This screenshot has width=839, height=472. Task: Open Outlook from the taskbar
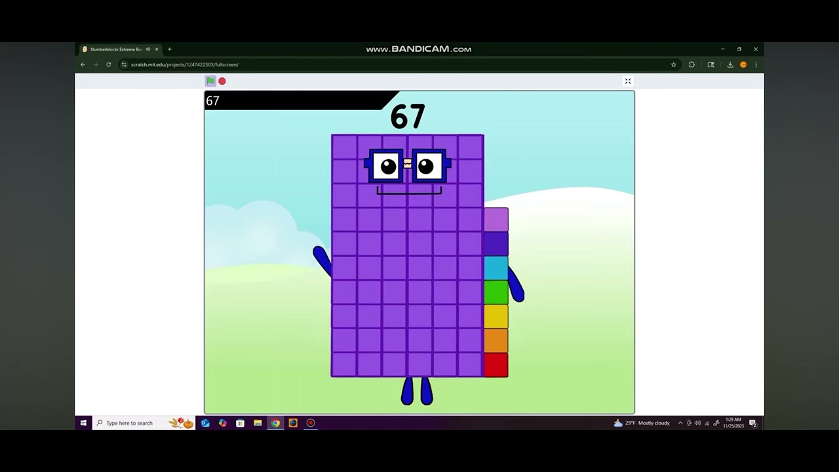205,423
